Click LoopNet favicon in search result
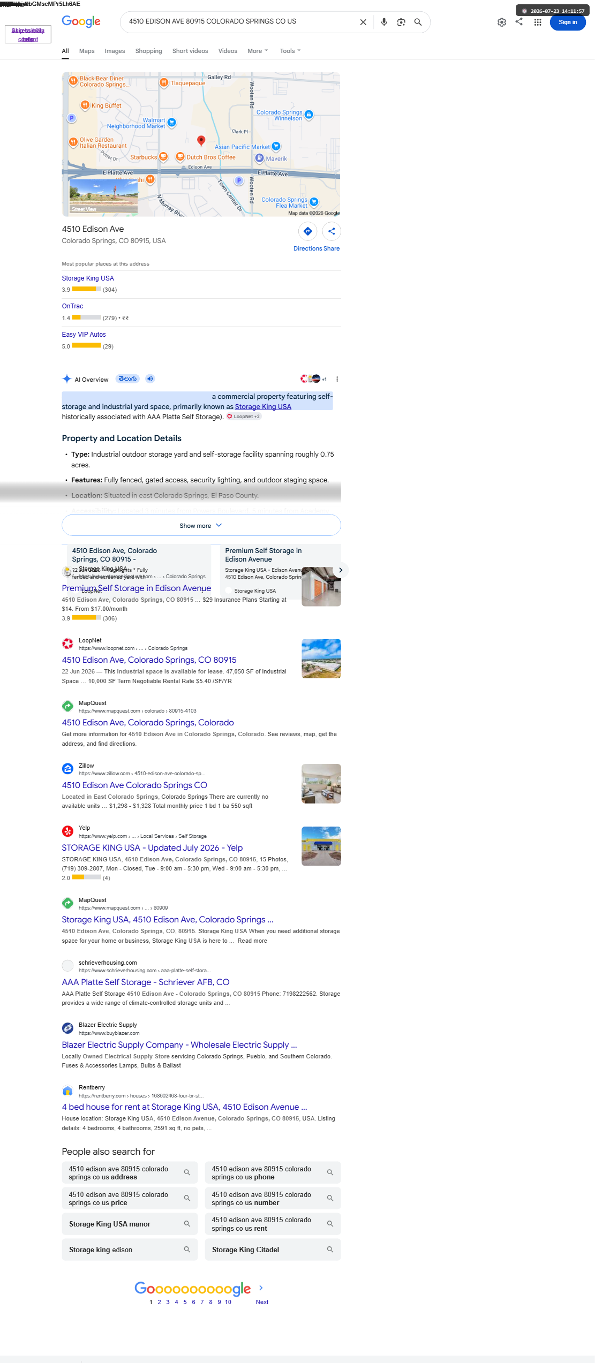 tap(67, 643)
